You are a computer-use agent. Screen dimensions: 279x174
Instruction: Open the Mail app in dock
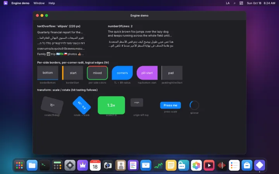pyautogui.click(x=146, y=165)
